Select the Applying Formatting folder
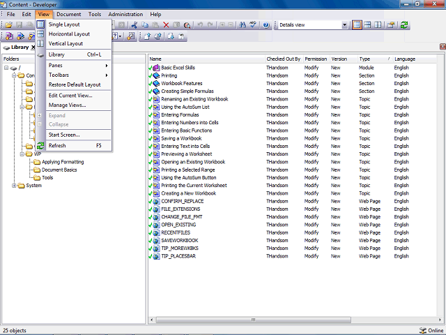Screen dimensions: 446x335 point(63,162)
